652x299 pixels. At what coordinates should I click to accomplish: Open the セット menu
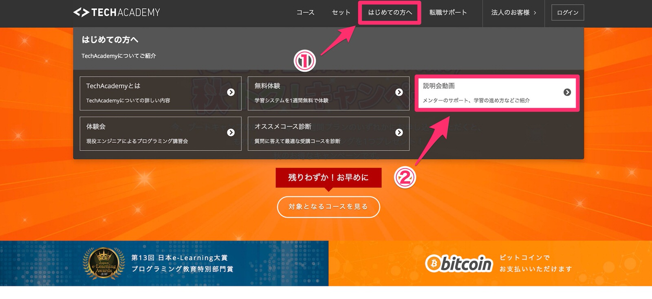(x=341, y=13)
